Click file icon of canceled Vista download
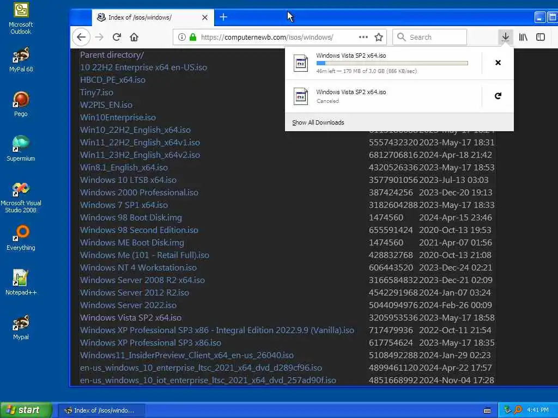 [x=301, y=96]
